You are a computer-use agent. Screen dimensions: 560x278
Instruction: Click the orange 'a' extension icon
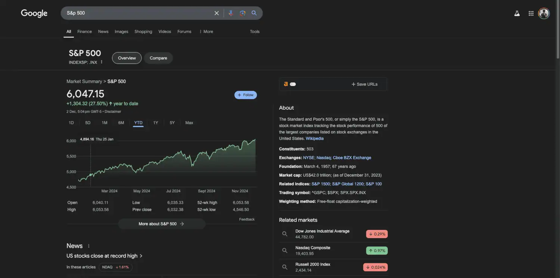286,84
